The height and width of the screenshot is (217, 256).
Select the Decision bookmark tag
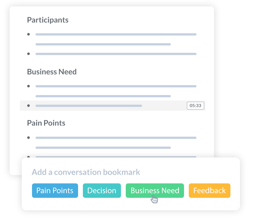click(102, 190)
